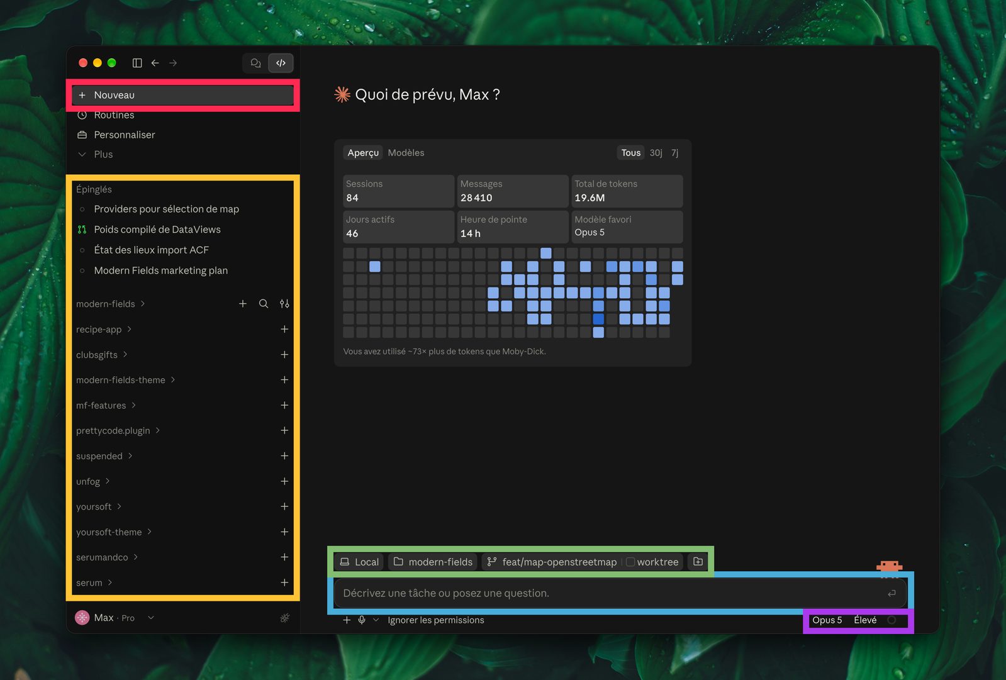Switch to code mode icon
Image resolution: width=1006 pixels, height=680 pixels.
coord(281,63)
